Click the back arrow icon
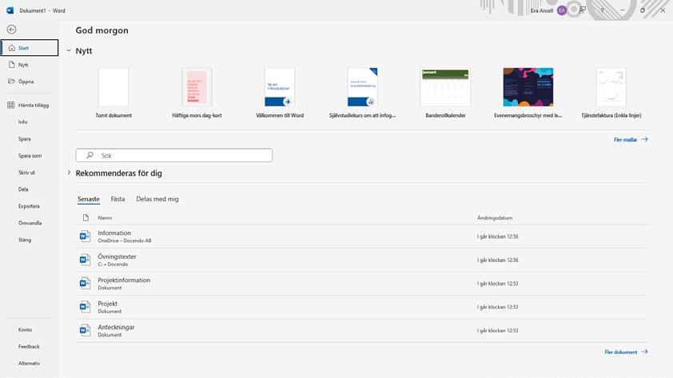The image size is (673, 378). tap(11, 30)
